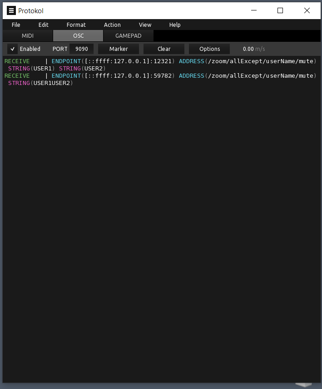Image resolution: width=322 pixels, height=389 pixels.
Task: Switch to the GAMEPAD tab
Action: [x=129, y=36]
